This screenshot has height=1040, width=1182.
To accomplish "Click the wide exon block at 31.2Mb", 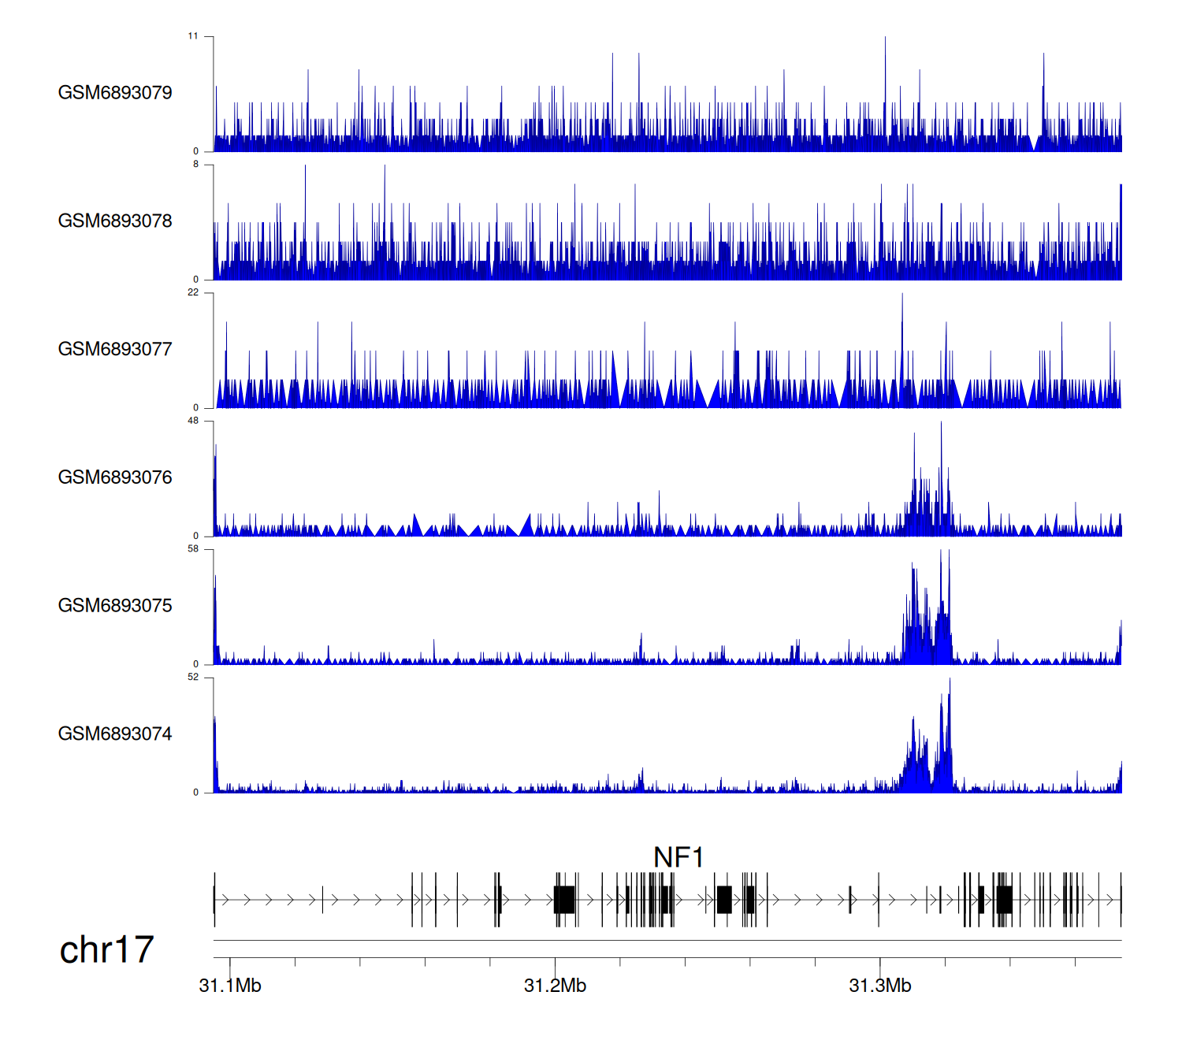I will coord(564,900).
